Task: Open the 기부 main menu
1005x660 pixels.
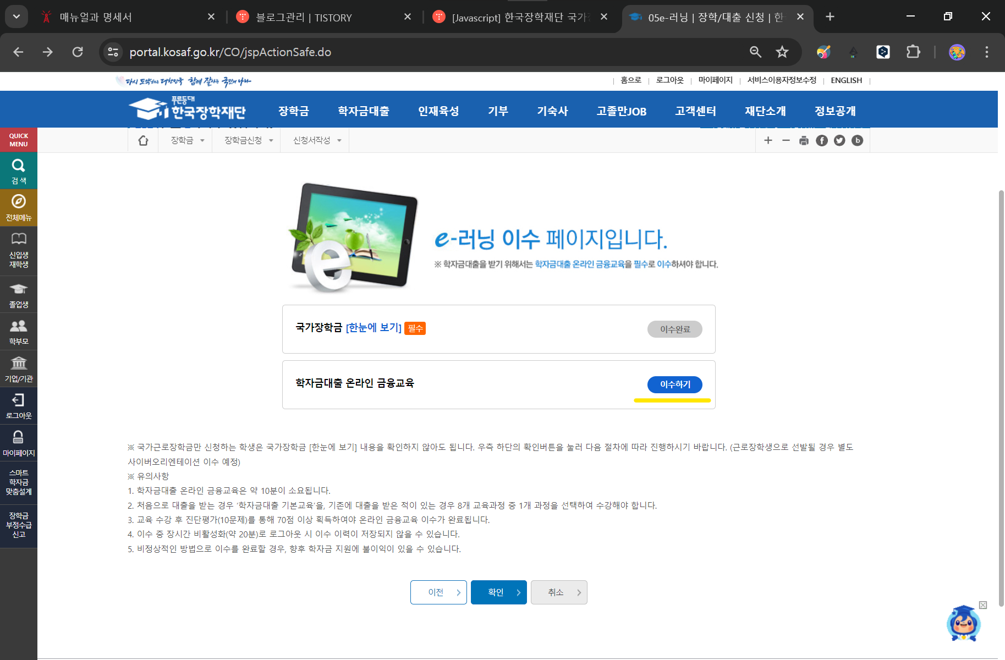Action: pyautogui.click(x=498, y=111)
